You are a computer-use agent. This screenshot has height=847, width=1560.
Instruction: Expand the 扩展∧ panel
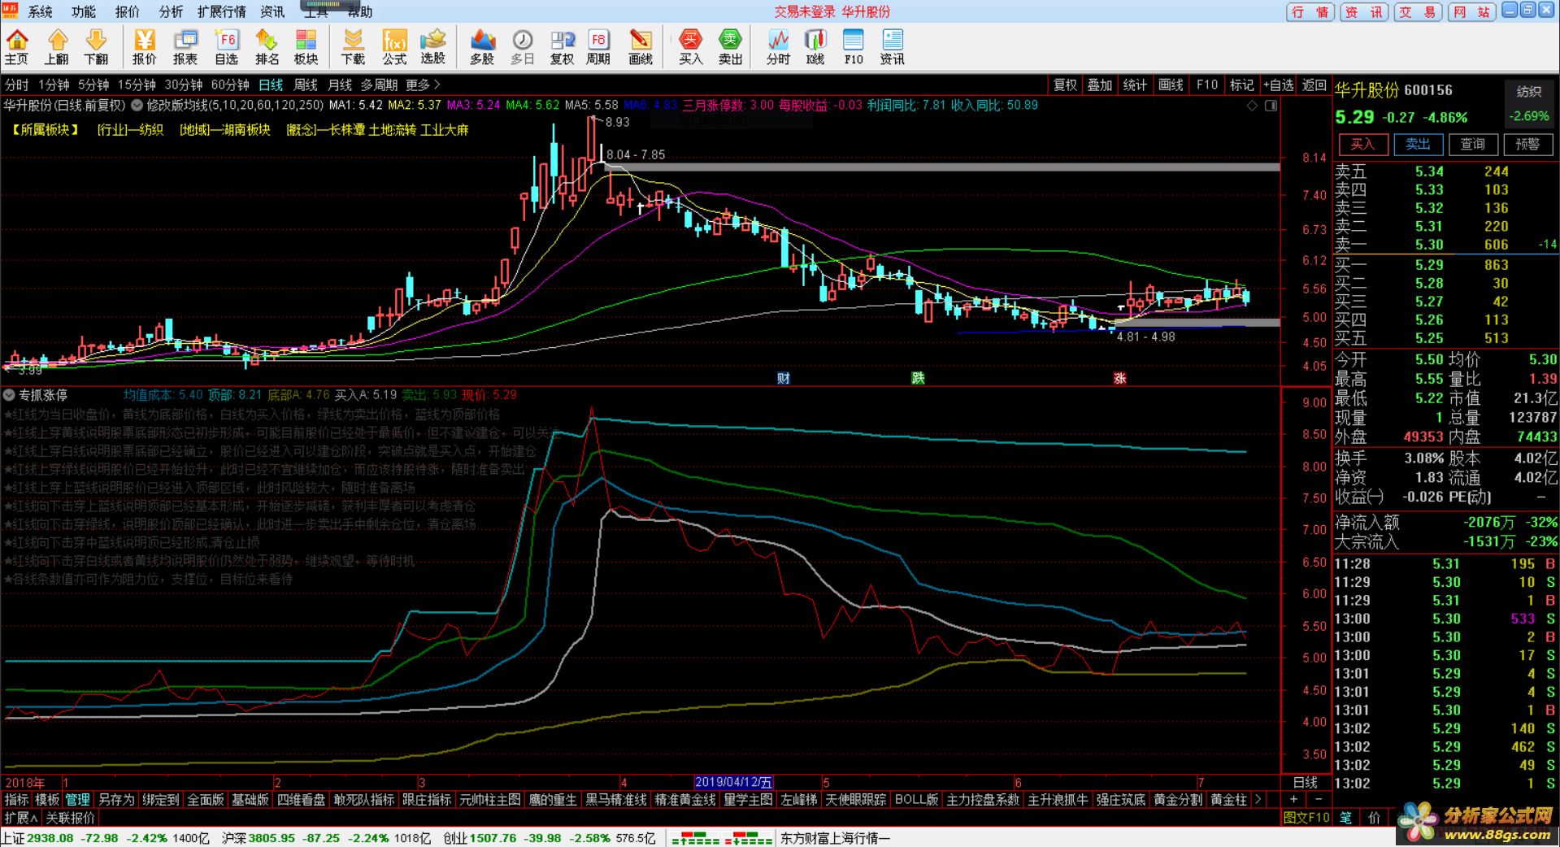[21, 818]
